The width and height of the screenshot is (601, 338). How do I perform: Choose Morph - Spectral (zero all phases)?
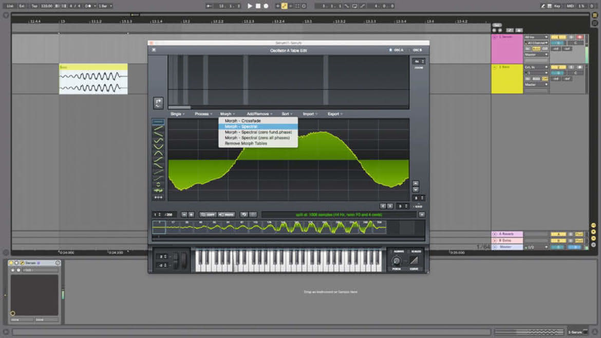pyautogui.click(x=258, y=137)
